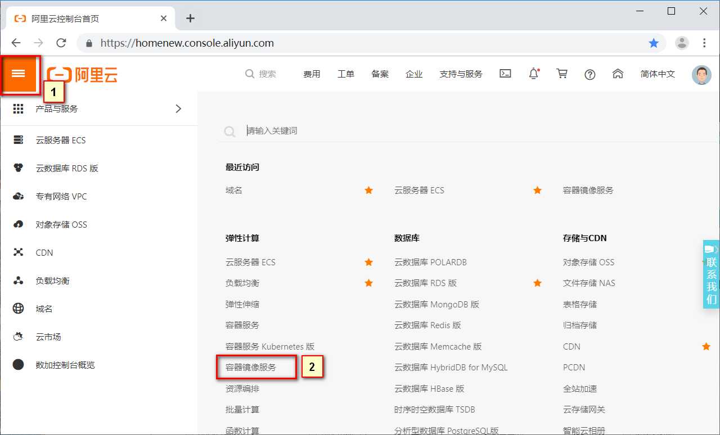Open the 云数据库 POLARDB link
Screen dimensions: 720x435
point(430,262)
